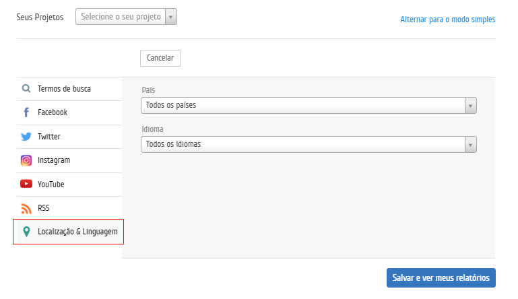Click the Instagram camera icon
Image resolution: width=518 pixels, height=299 pixels.
[26, 160]
